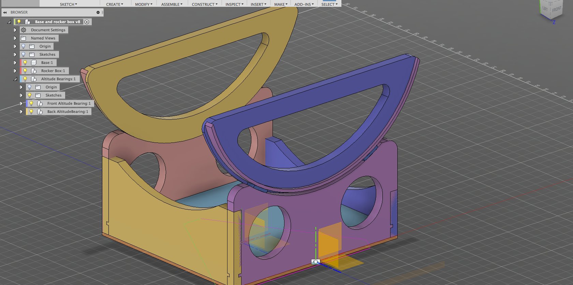The height and width of the screenshot is (285, 573).
Task: Expand the top-level Sketches node
Action: (15, 54)
